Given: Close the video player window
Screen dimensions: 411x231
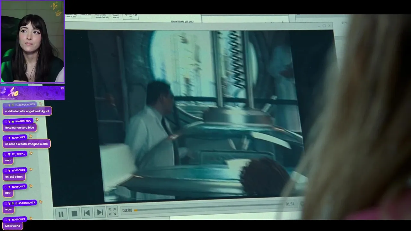Looking at the screenshot, I should click(330, 26).
